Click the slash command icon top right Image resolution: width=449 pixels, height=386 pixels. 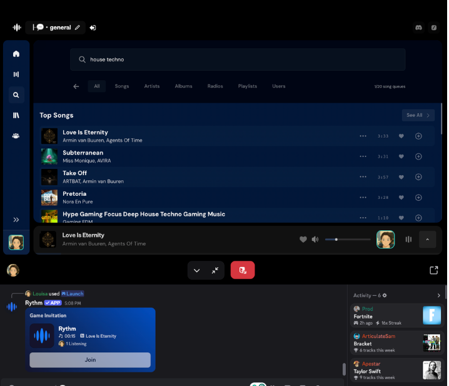tap(434, 28)
